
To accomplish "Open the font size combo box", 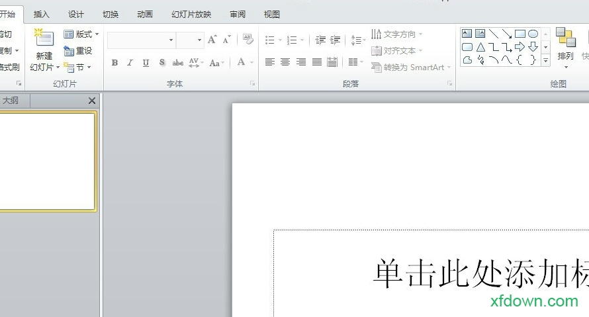I will click(x=190, y=40).
